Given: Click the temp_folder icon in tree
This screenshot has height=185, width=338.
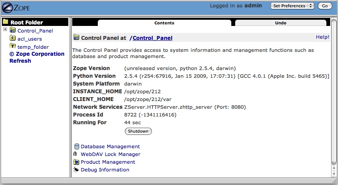Looking at the screenshot, I should 12,46.
